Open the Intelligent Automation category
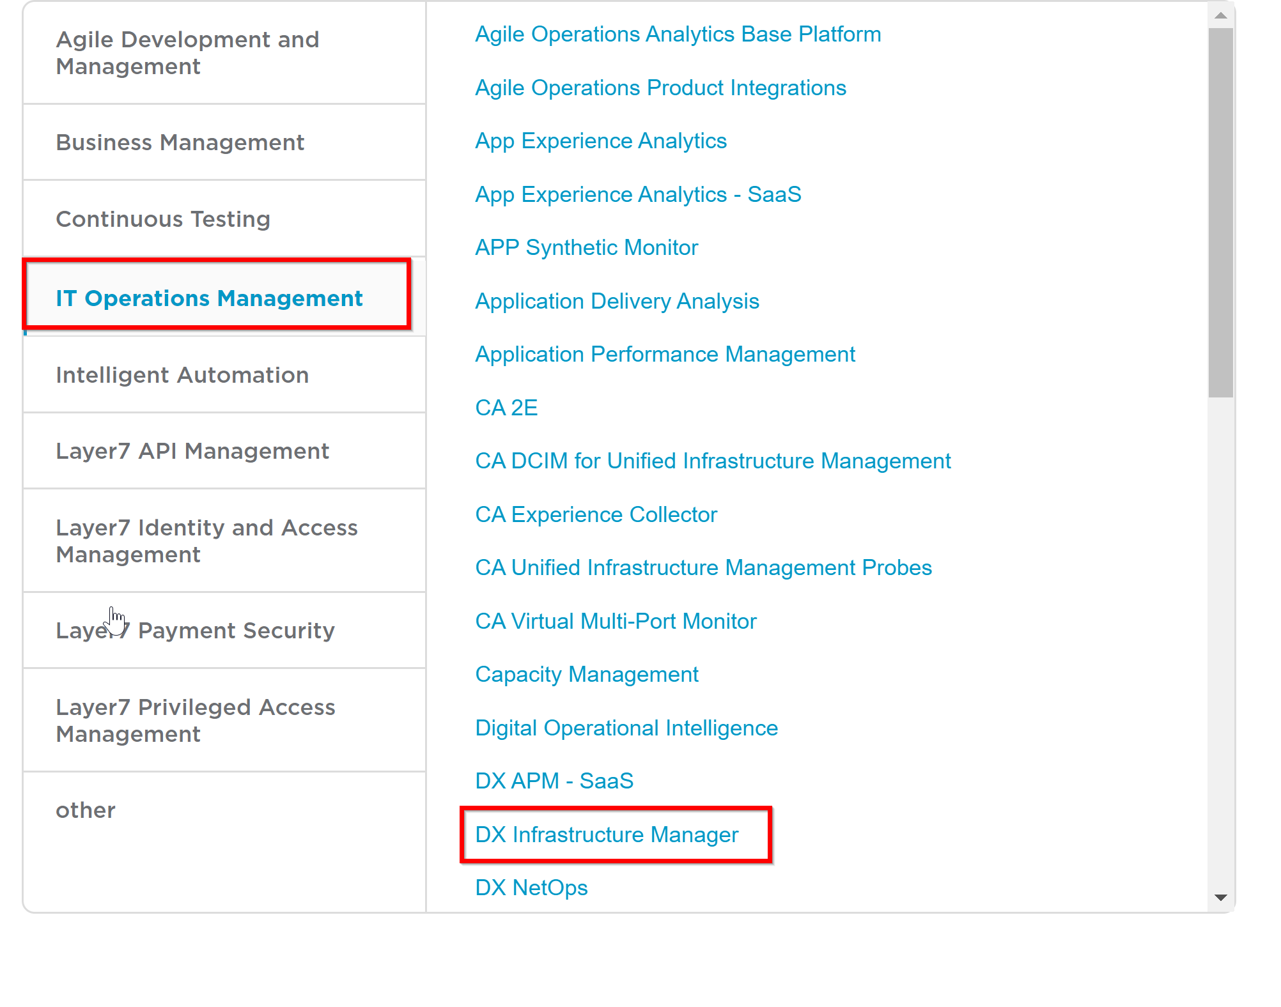The image size is (1281, 1007). click(182, 375)
